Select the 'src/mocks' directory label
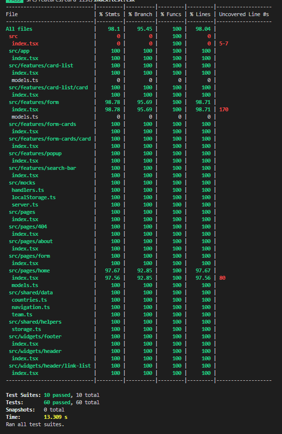 click(22, 183)
